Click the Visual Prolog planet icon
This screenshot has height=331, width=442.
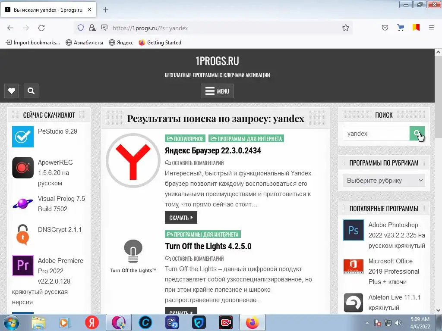pyautogui.click(x=23, y=204)
